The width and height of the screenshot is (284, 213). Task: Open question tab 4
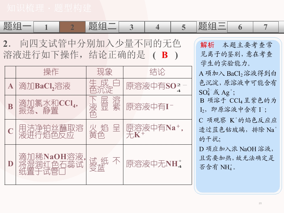click(x=158, y=27)
